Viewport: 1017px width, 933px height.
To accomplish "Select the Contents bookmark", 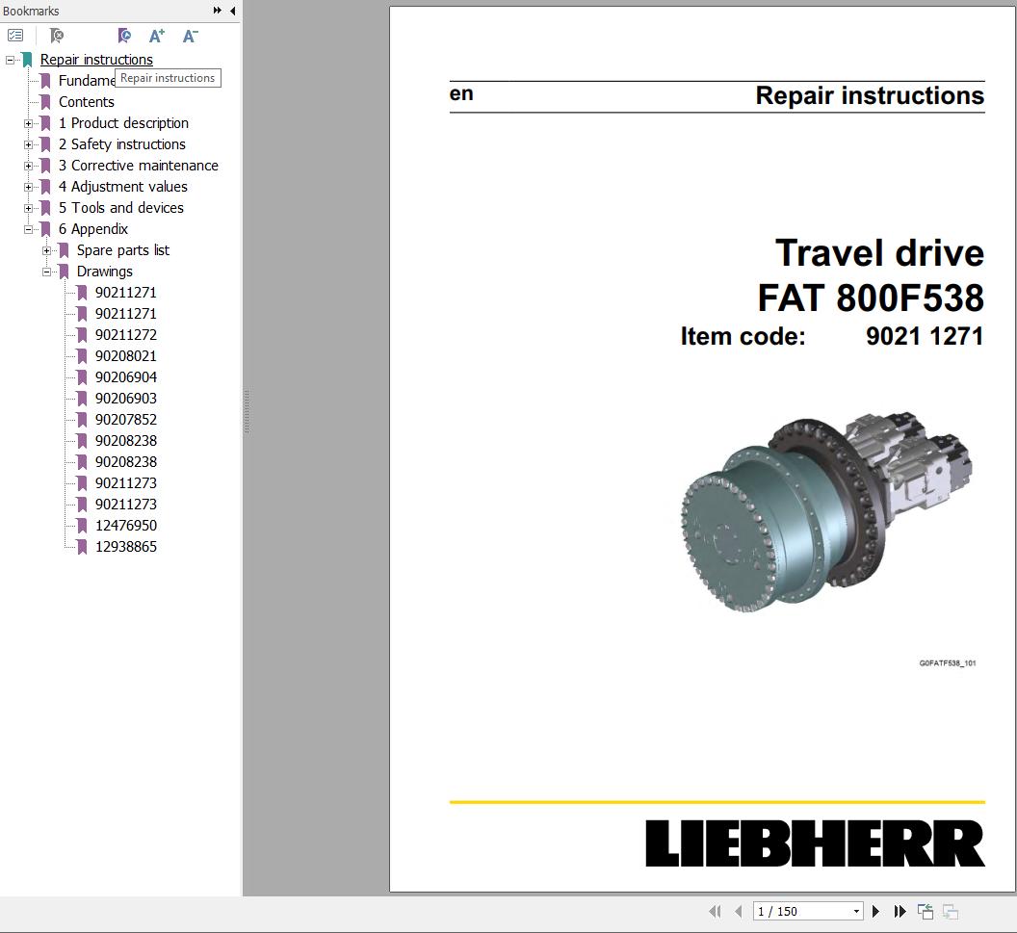I will [87, 102].
